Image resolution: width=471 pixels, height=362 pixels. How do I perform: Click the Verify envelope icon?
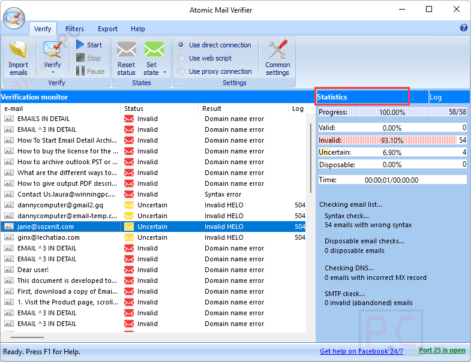pyautogui.click(x=53, y=50)
